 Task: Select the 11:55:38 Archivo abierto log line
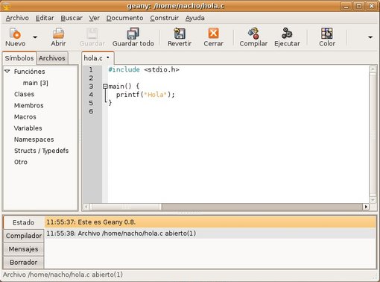(x=210, y=234)
